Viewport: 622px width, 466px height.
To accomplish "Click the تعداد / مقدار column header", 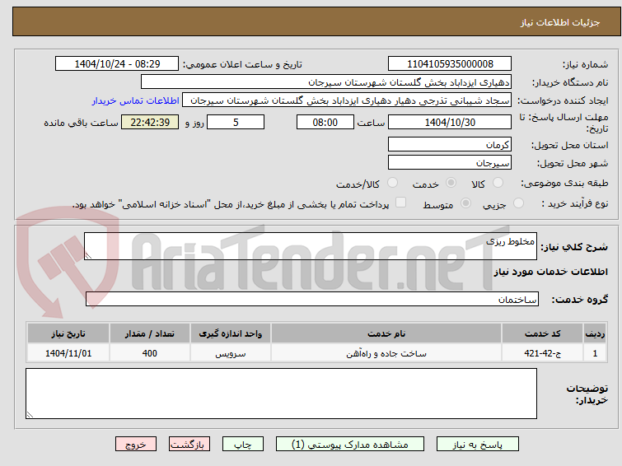I will pyautogui.click(x=150, y=333).
